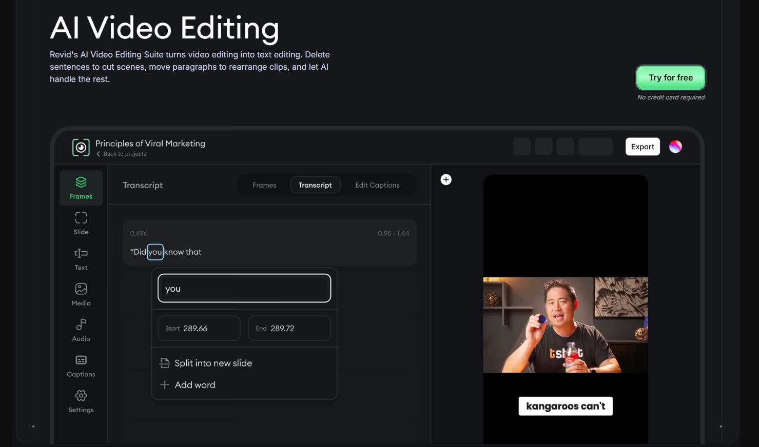Open the colorful user avatar
759x447 pixels.
[x=675, y=147]
